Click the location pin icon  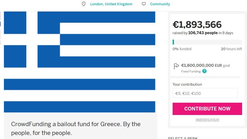coord(84,4)
